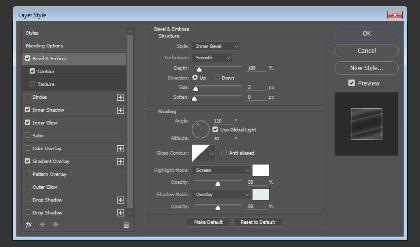Select the Down direction radio button
Viewport: 420px width, 247px height.
click(217, 78)
